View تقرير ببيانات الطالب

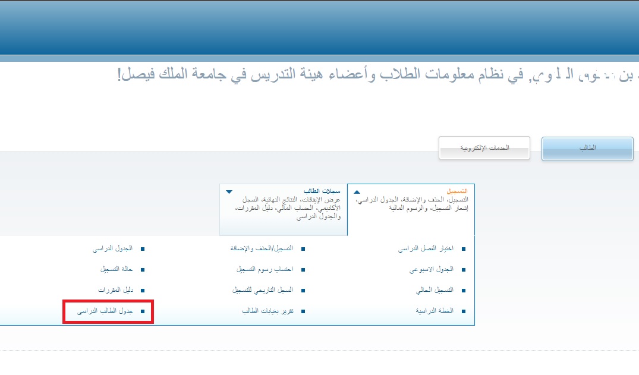pos(267,311)
